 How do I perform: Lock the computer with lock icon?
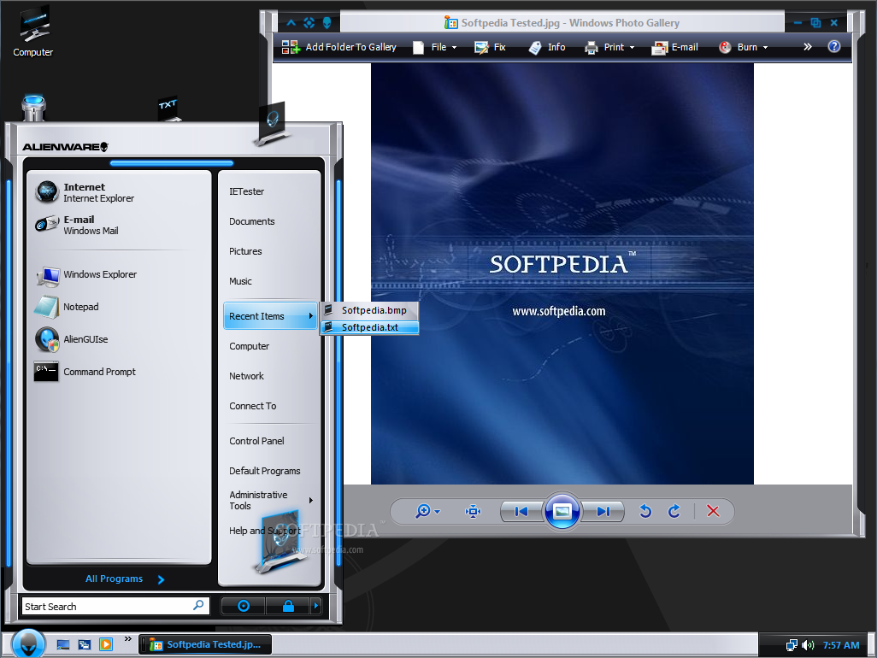click(x=288, y=606)
